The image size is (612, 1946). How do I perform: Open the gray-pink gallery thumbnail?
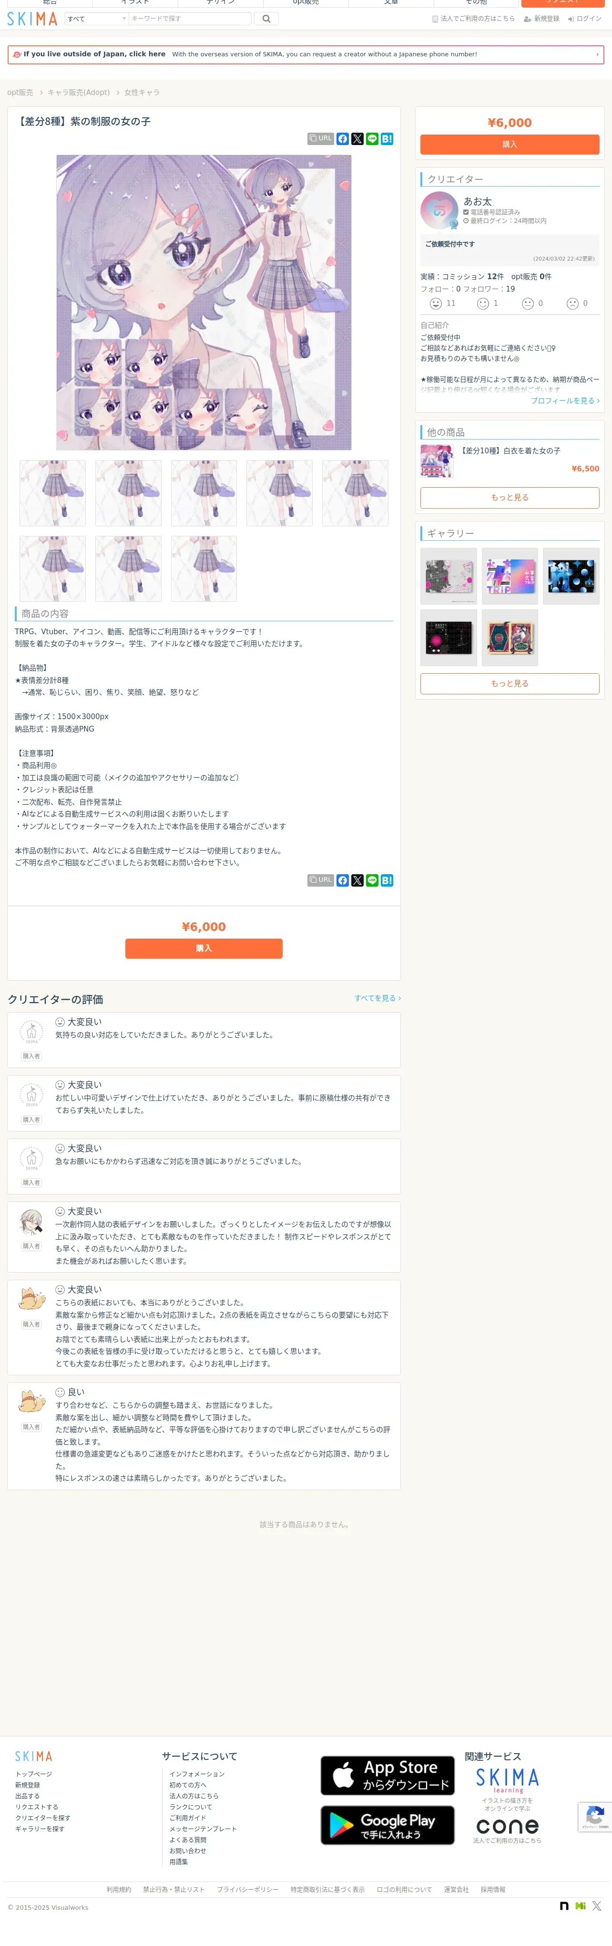coord(449,576)
